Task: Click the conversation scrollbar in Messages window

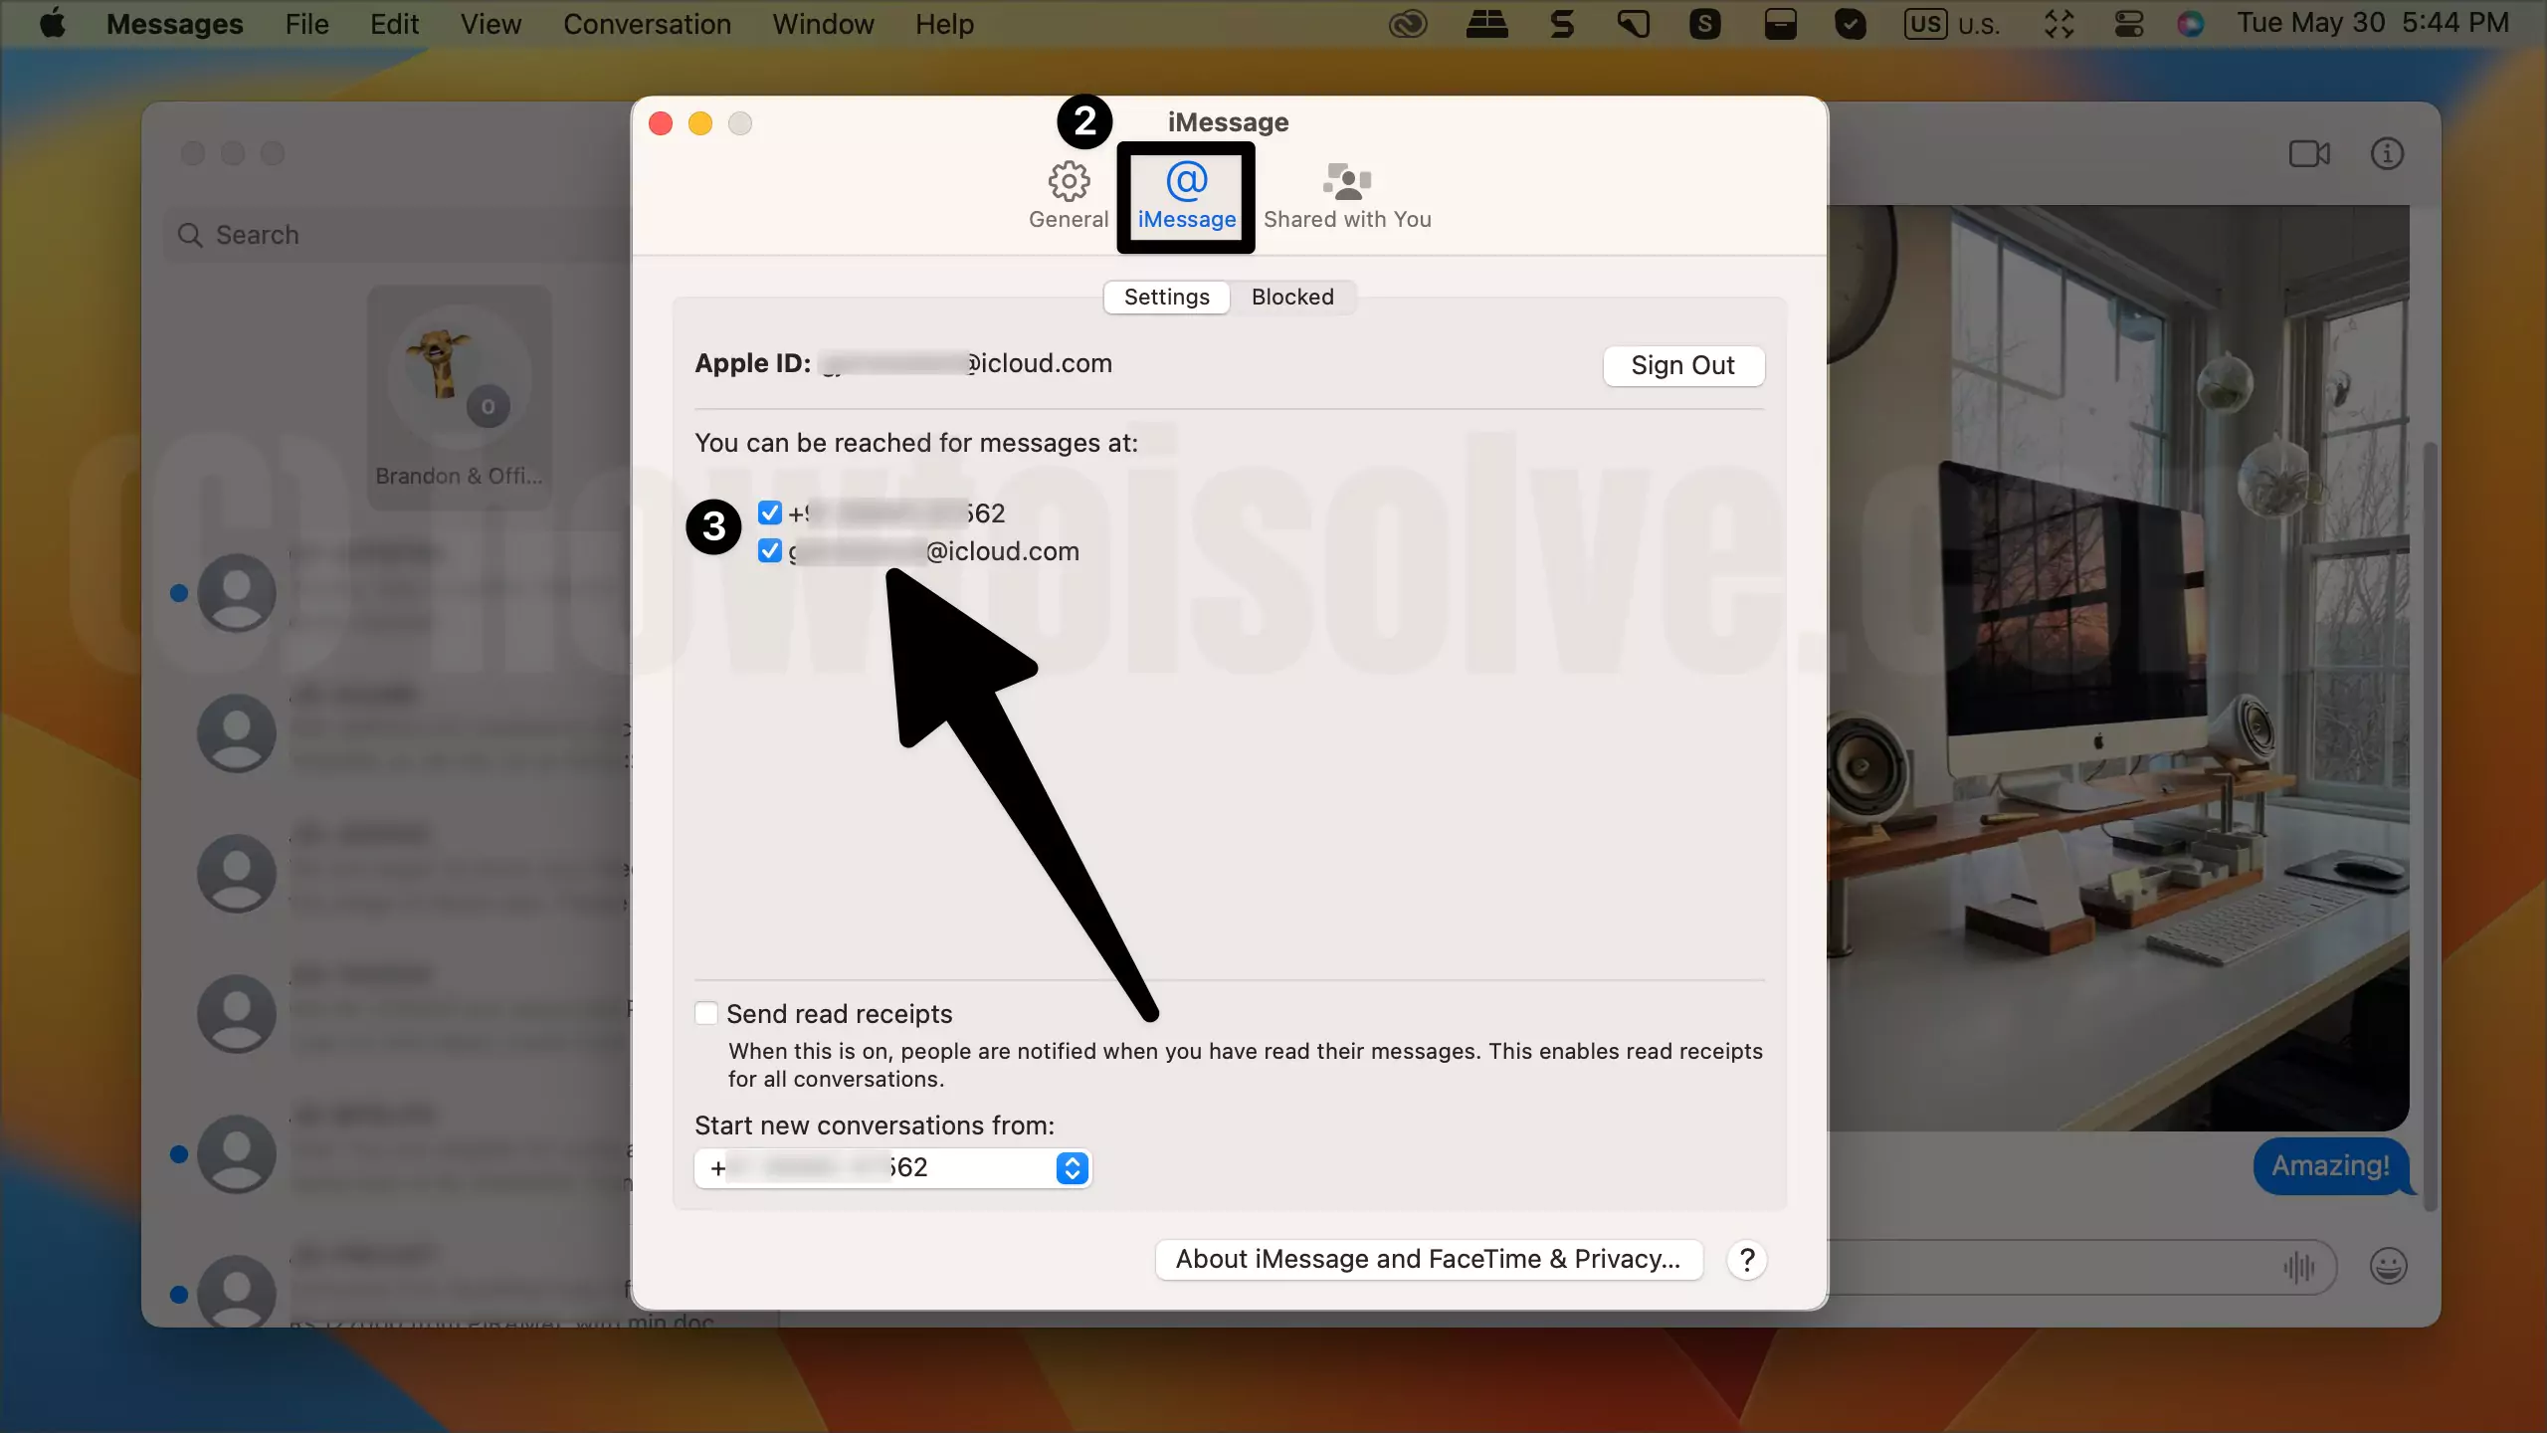Action: pos(2431,826)
